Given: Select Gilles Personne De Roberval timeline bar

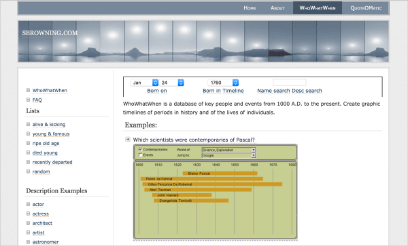Looking at the screenshot, I should click(212, 184).
